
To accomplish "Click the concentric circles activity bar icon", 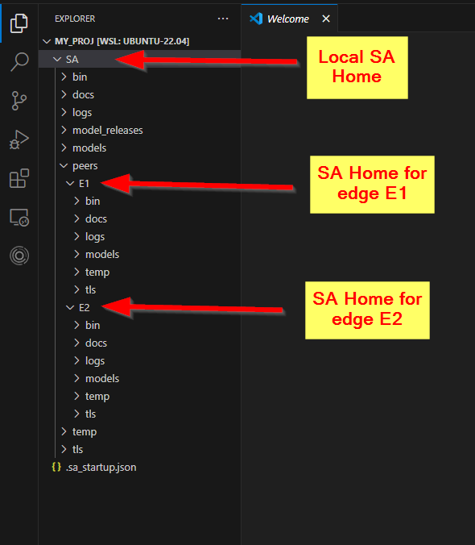I will tap(19, 256).
